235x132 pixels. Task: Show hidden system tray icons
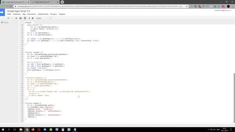(209, 129)
